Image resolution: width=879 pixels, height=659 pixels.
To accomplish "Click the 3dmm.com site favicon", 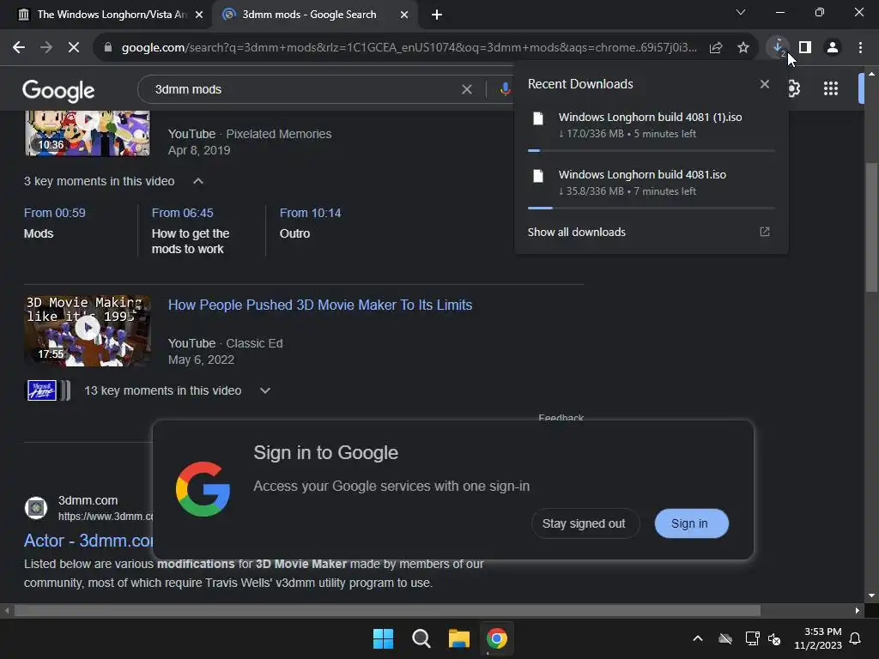I will coord(36,508).
